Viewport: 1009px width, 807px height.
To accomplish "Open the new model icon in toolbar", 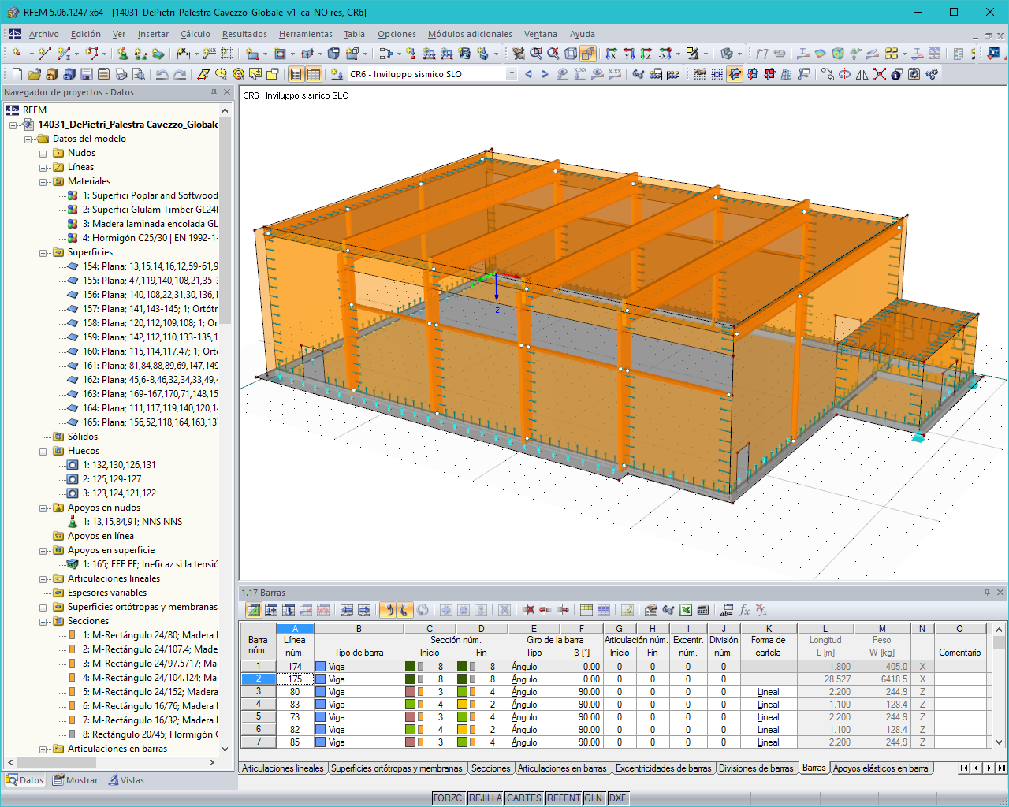I will point(16,73).
